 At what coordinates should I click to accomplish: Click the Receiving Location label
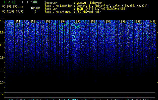59,6
